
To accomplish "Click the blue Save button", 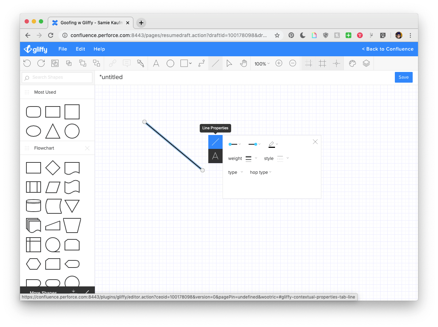I will (404, 77).
